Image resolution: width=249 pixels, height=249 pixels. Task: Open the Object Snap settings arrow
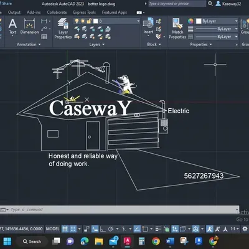151,229
